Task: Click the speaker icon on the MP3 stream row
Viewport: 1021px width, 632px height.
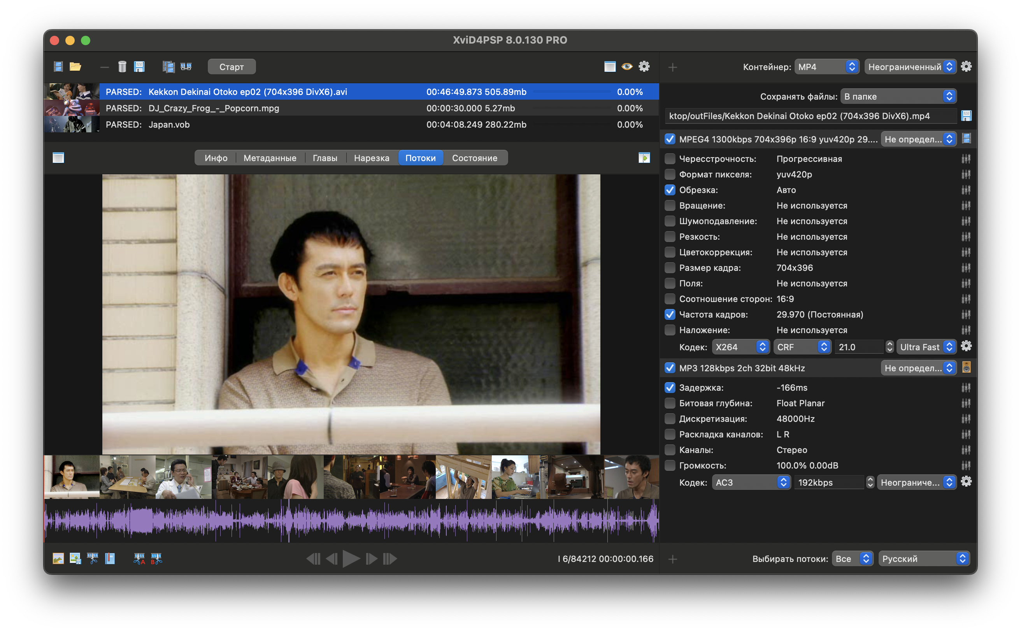Action: coord(966,367)
